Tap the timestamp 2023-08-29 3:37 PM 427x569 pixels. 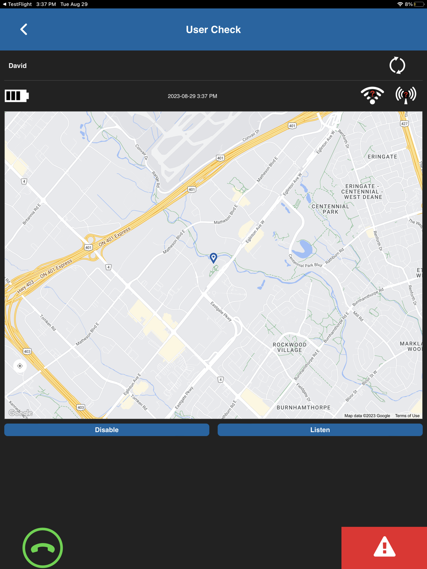[x=193, y=96]
